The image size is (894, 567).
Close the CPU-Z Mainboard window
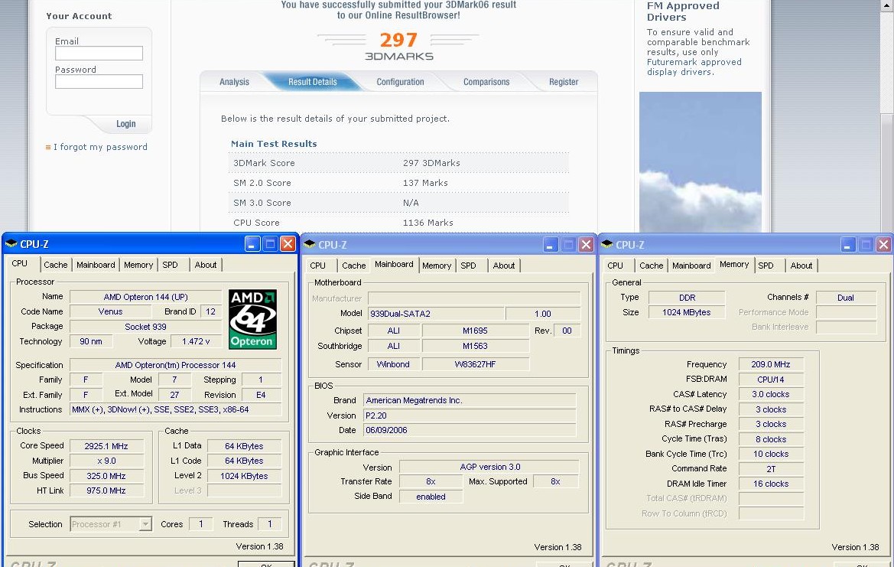(586, 245)
